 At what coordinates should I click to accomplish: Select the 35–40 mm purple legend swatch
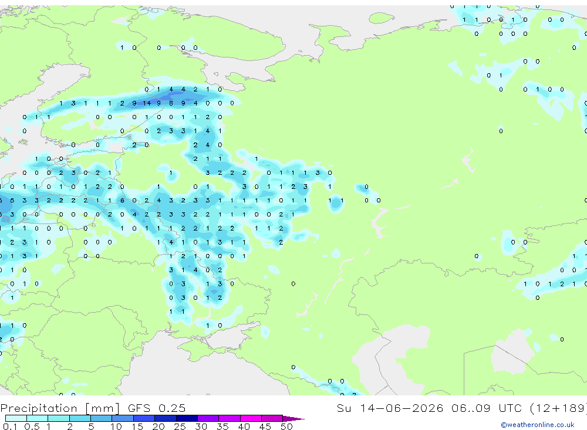[230, 418]
